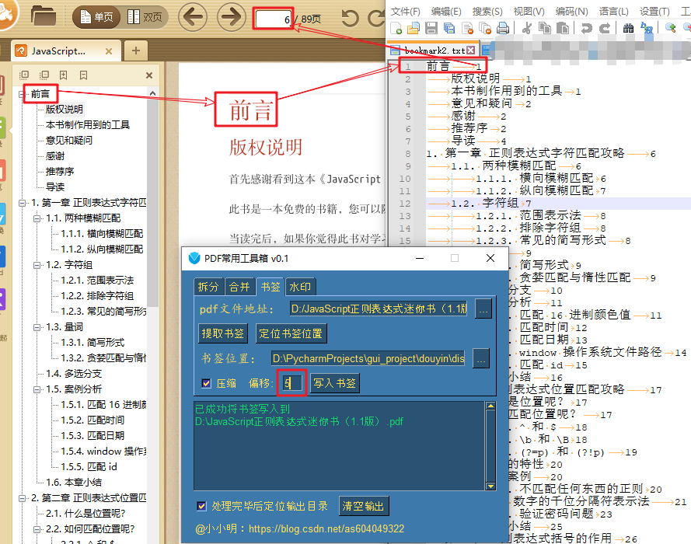
Task: Click Notepad++ Replace icon
Action: pyautogui.click(x=647, y=28)
